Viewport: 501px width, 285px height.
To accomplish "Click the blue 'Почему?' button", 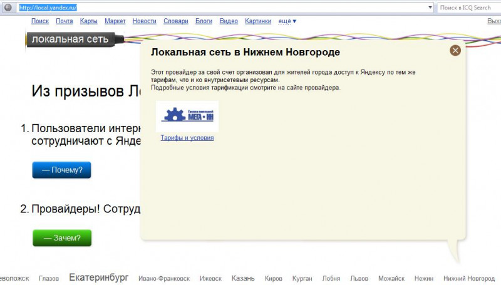I will click(61, 170).
